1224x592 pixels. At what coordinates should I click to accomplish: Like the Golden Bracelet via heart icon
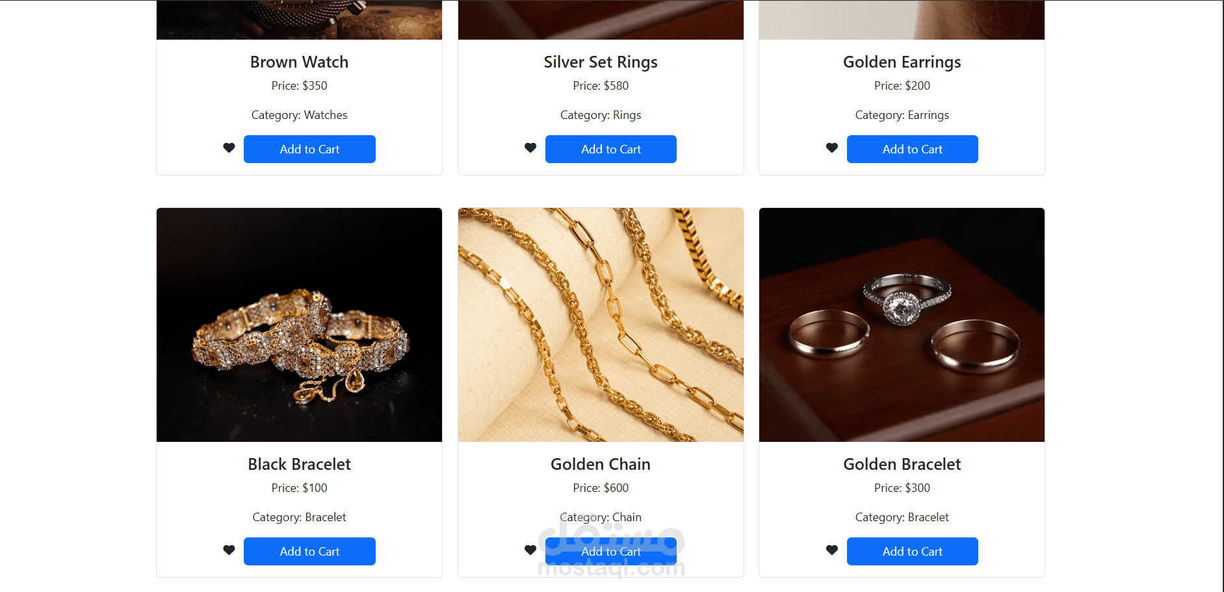click(x=832, y=550)
